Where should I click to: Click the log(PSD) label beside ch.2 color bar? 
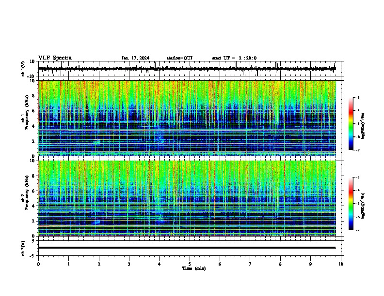pyautogui.click(x=363, y=206)
